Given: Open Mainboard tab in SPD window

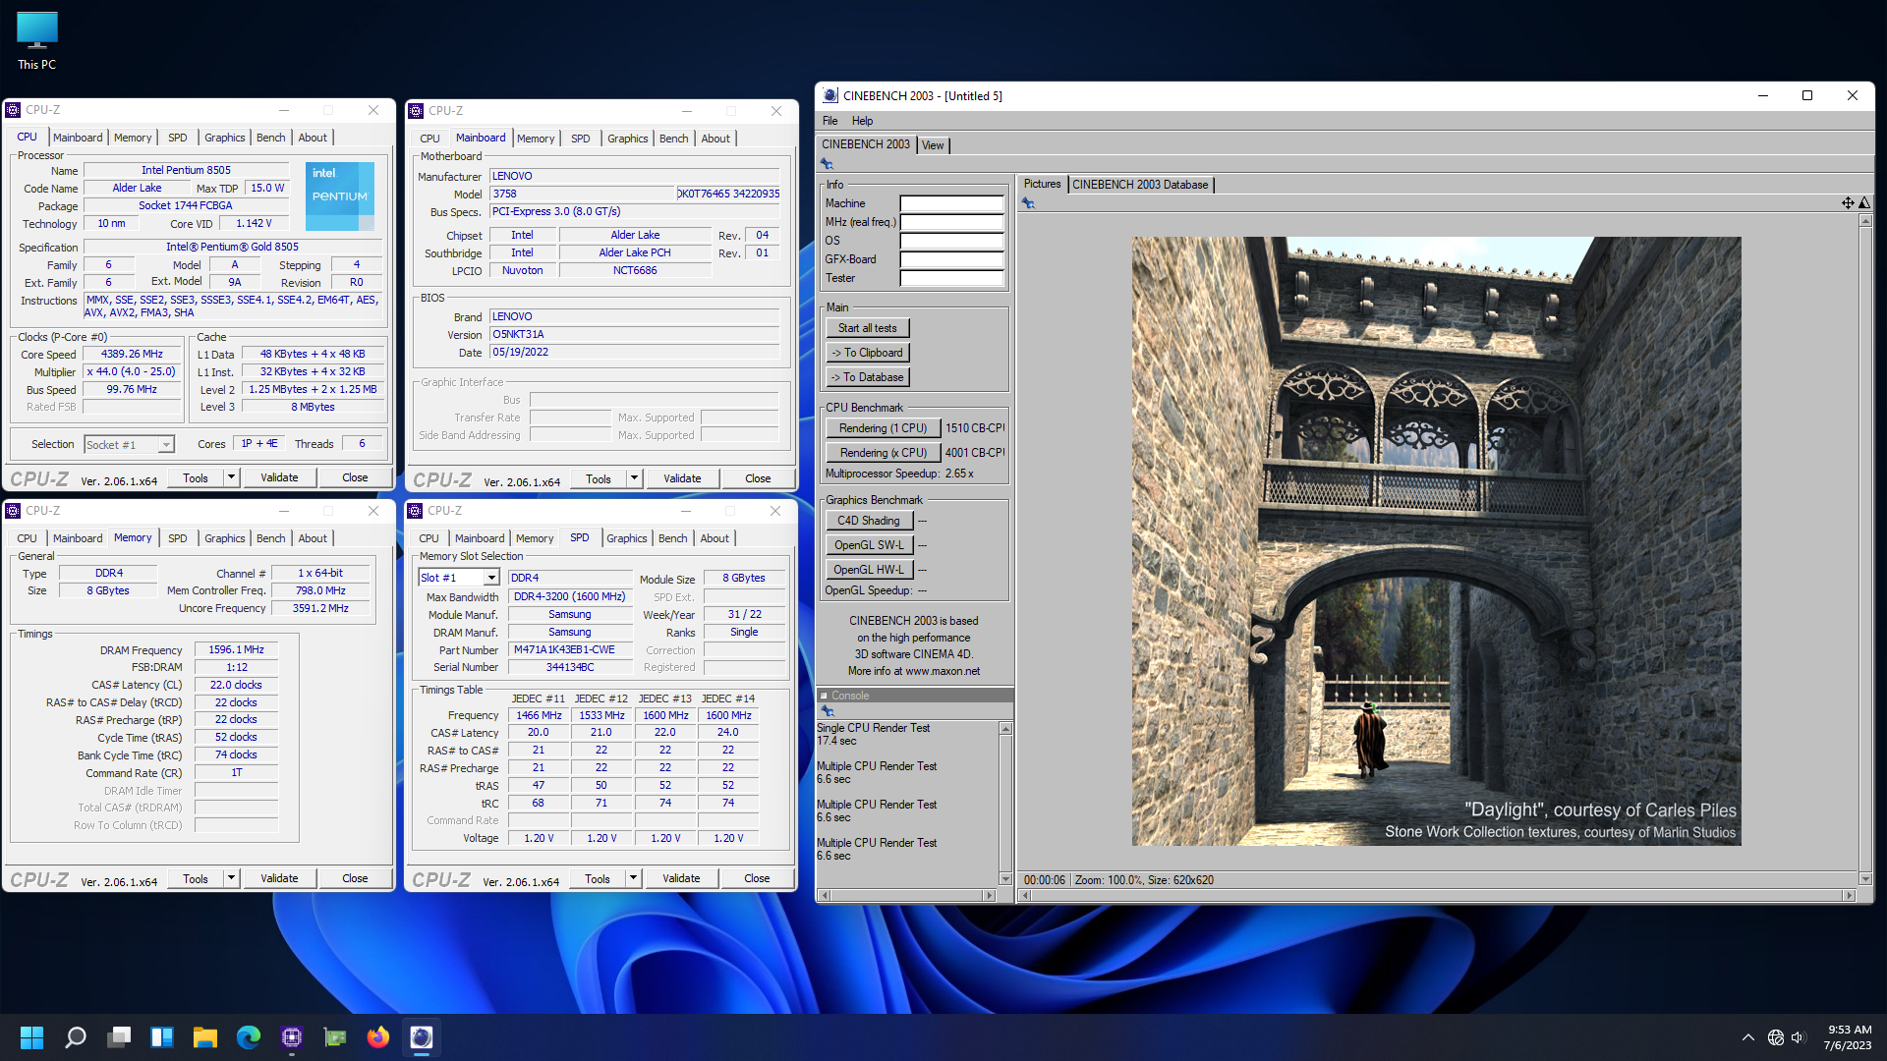Looking at the screenshot, I should [x=480, y=538].
